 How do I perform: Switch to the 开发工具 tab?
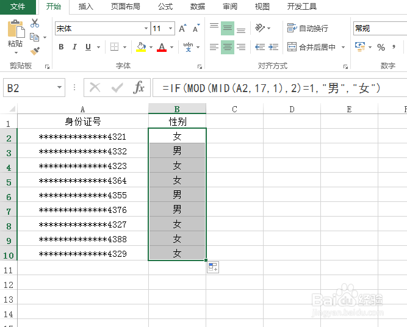click(302, 7)
